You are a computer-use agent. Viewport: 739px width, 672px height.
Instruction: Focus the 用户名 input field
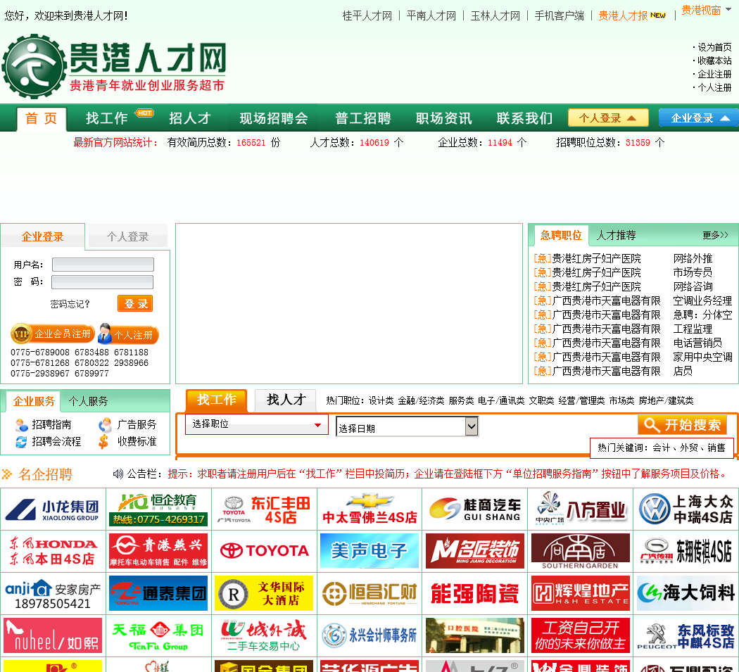tap(103, 265)
